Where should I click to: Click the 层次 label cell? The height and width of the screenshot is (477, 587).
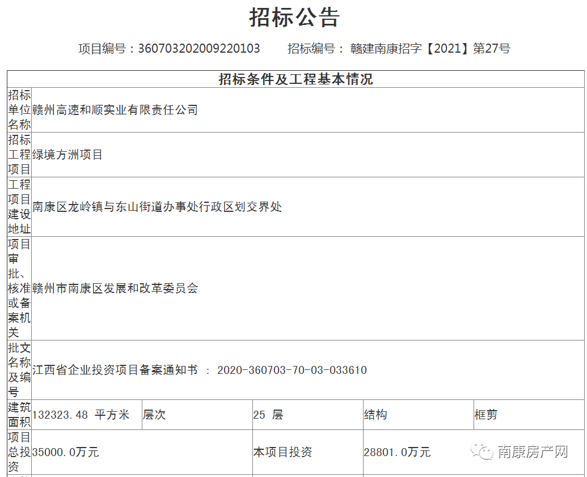pos(154,415)
